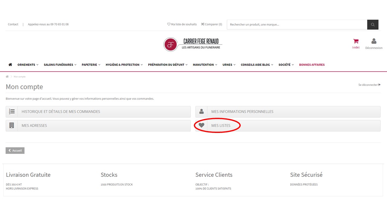Click the order history list icon

click(12, 111)
